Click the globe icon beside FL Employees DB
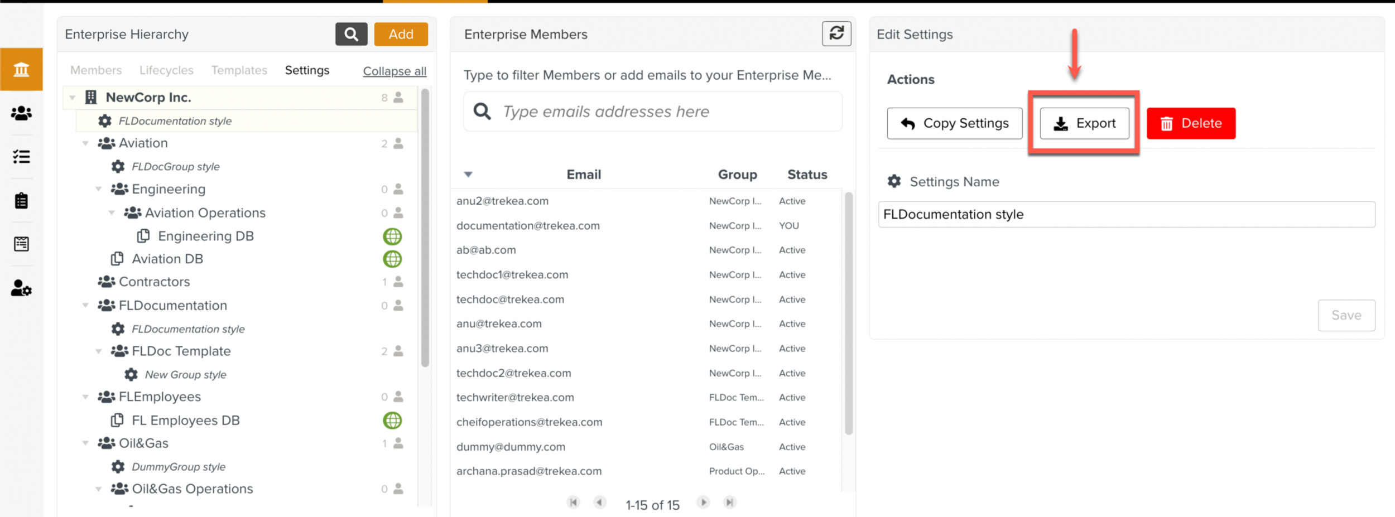Image resolution: width=1395 pixels, height=517 pixels. (392, 421)
